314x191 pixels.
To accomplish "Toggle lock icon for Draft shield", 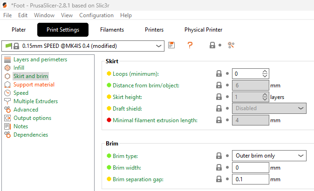I will (x=219, y=108).
